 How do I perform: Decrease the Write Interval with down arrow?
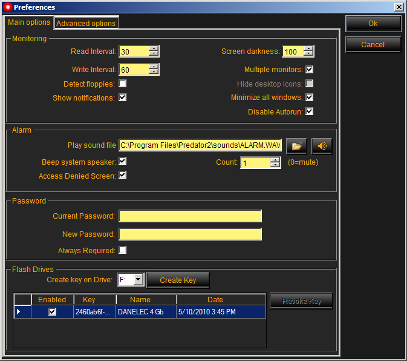pyautogui.click(x=154, y=73)
